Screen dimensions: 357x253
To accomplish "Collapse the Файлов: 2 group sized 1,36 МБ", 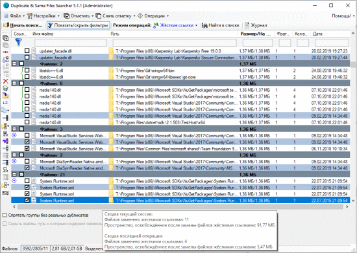I will point(14,155).
